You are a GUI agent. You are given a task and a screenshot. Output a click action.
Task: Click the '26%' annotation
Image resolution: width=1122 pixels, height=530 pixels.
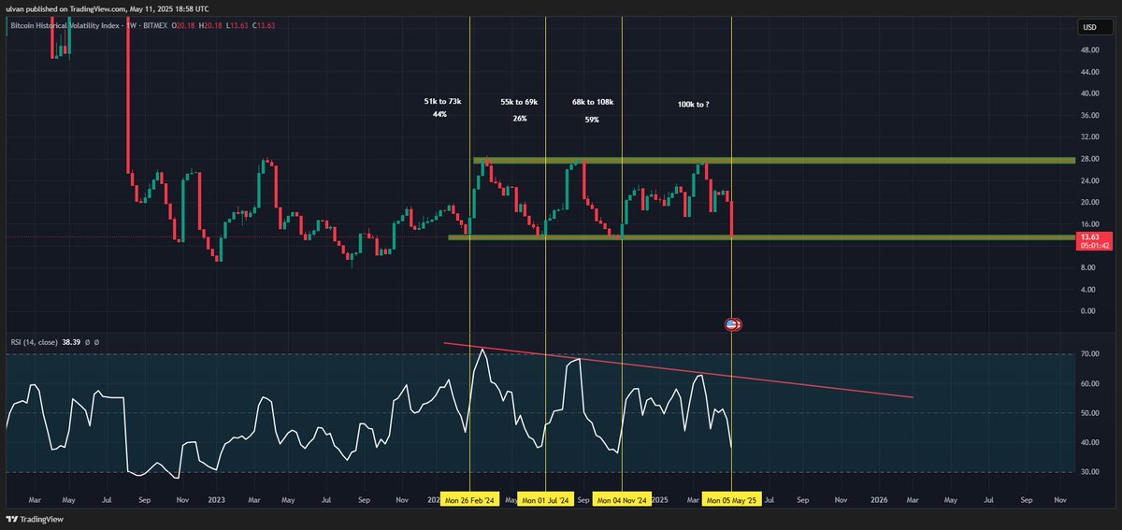click(520, 119)
